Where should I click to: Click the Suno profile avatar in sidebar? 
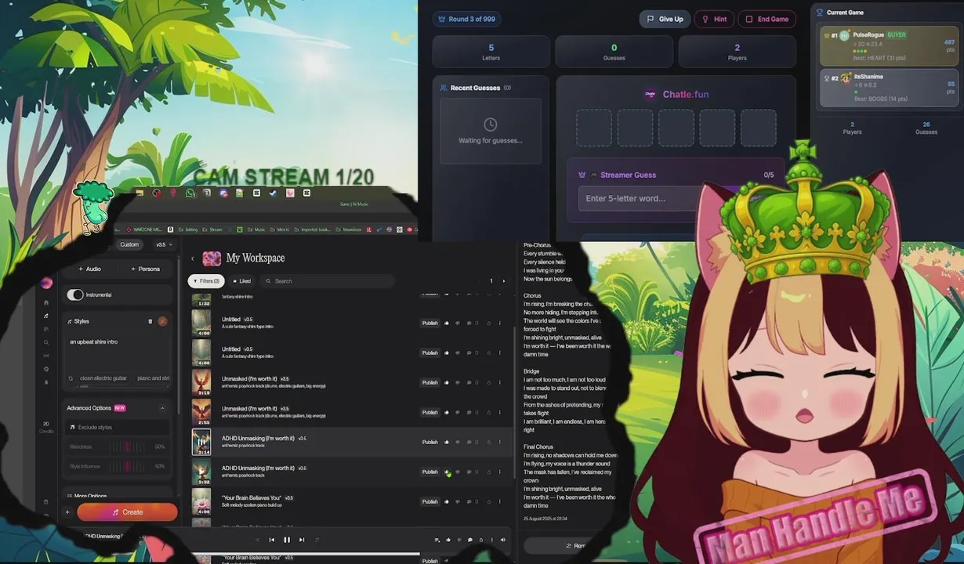coord(46,283)
